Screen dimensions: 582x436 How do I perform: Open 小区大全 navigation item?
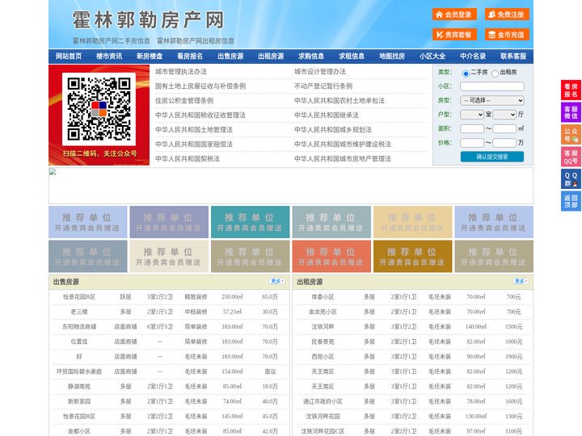(432, 57)
